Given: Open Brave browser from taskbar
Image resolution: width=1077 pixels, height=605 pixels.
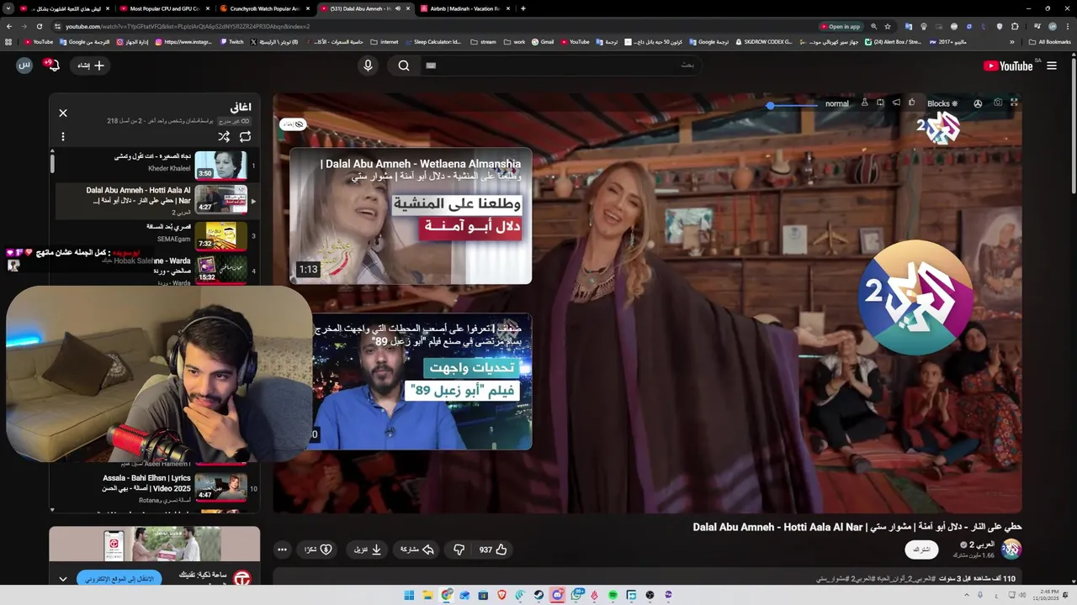Looking at the screenshot, I should tap(501, 595).
